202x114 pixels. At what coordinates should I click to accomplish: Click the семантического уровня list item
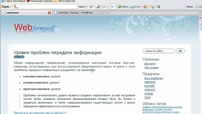click(x=41, y=83)
